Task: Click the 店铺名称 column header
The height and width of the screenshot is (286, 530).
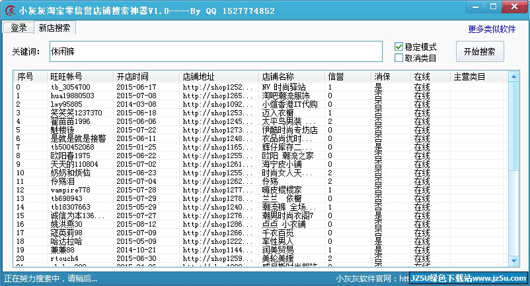Action: pyautogui.click(x=291, y=76)
